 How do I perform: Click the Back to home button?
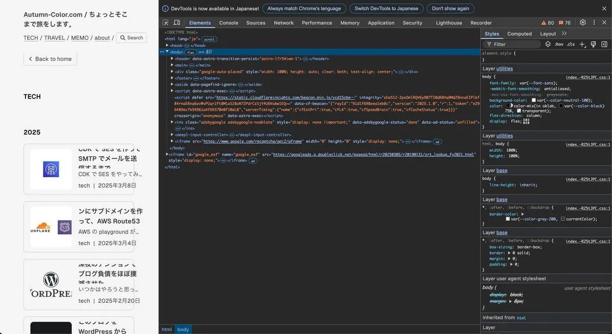click(x=50, y=59)
